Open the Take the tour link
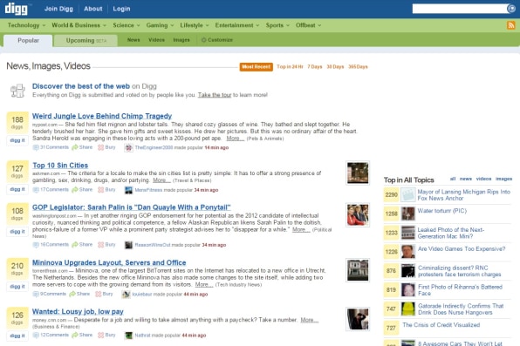 (215, 95)
